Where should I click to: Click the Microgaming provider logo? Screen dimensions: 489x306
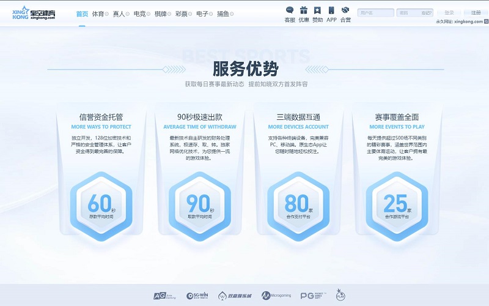[x=276, y=296]
